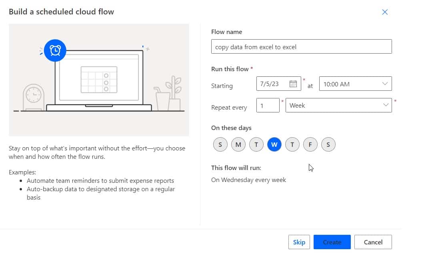426x254 pixels.
Task: Expand the Week frequency dropdown
Action: coord(338,106)
